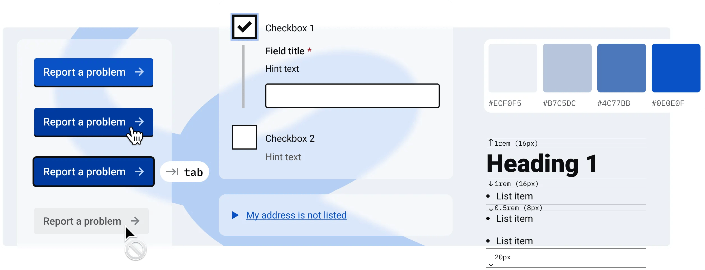Click the tab key arrow icon

[172, 172]
